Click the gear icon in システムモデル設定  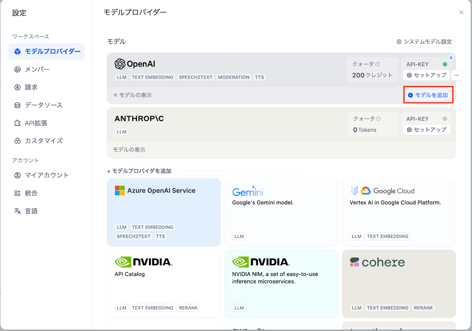tap(399, 42)
